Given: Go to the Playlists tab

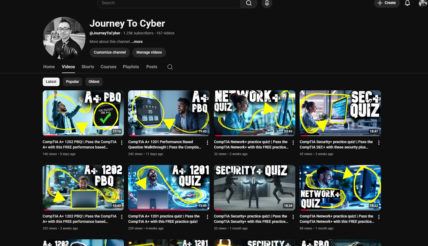Looking at the screenshot, I should point(131,67).
